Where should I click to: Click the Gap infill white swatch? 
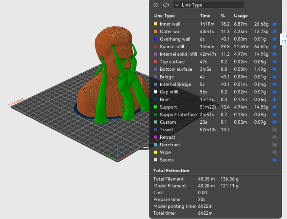pos(155,92)
